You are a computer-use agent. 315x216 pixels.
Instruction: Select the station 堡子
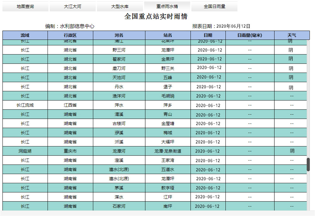coord(168,87)
